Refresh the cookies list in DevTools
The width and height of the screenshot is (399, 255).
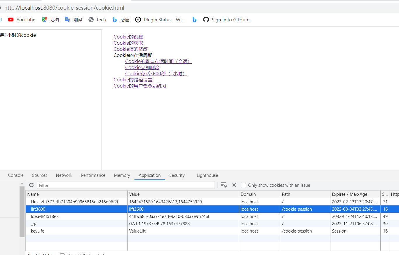32,185
